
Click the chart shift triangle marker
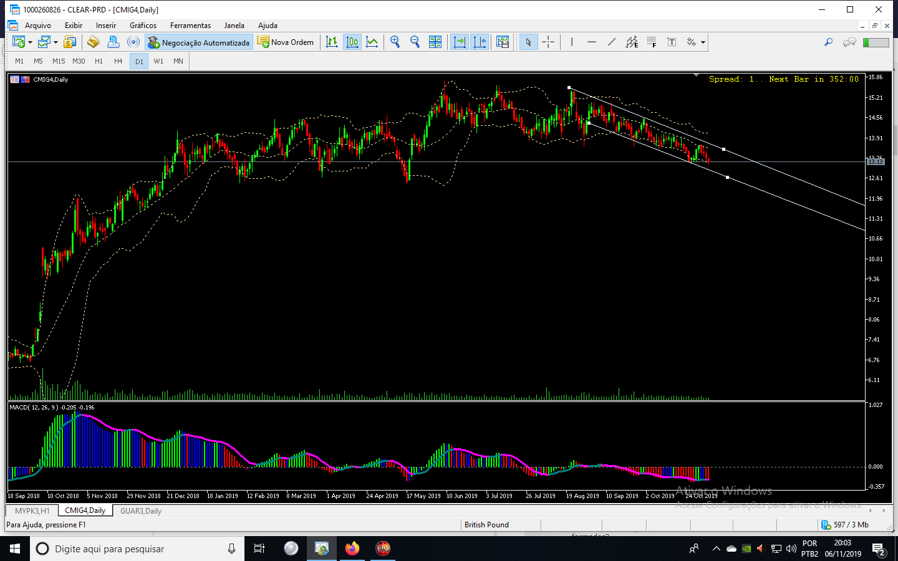point(697,75)
